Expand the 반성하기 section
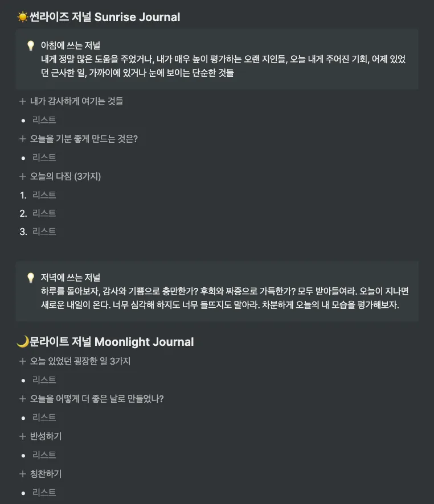The width and height of the screenshot is (434, 504). [x=23, y=436]
